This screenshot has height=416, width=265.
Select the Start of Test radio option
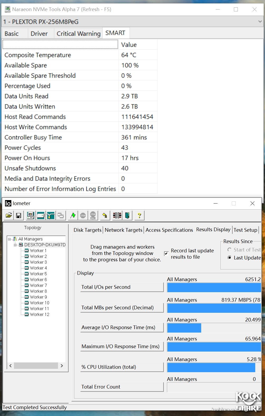229,250
